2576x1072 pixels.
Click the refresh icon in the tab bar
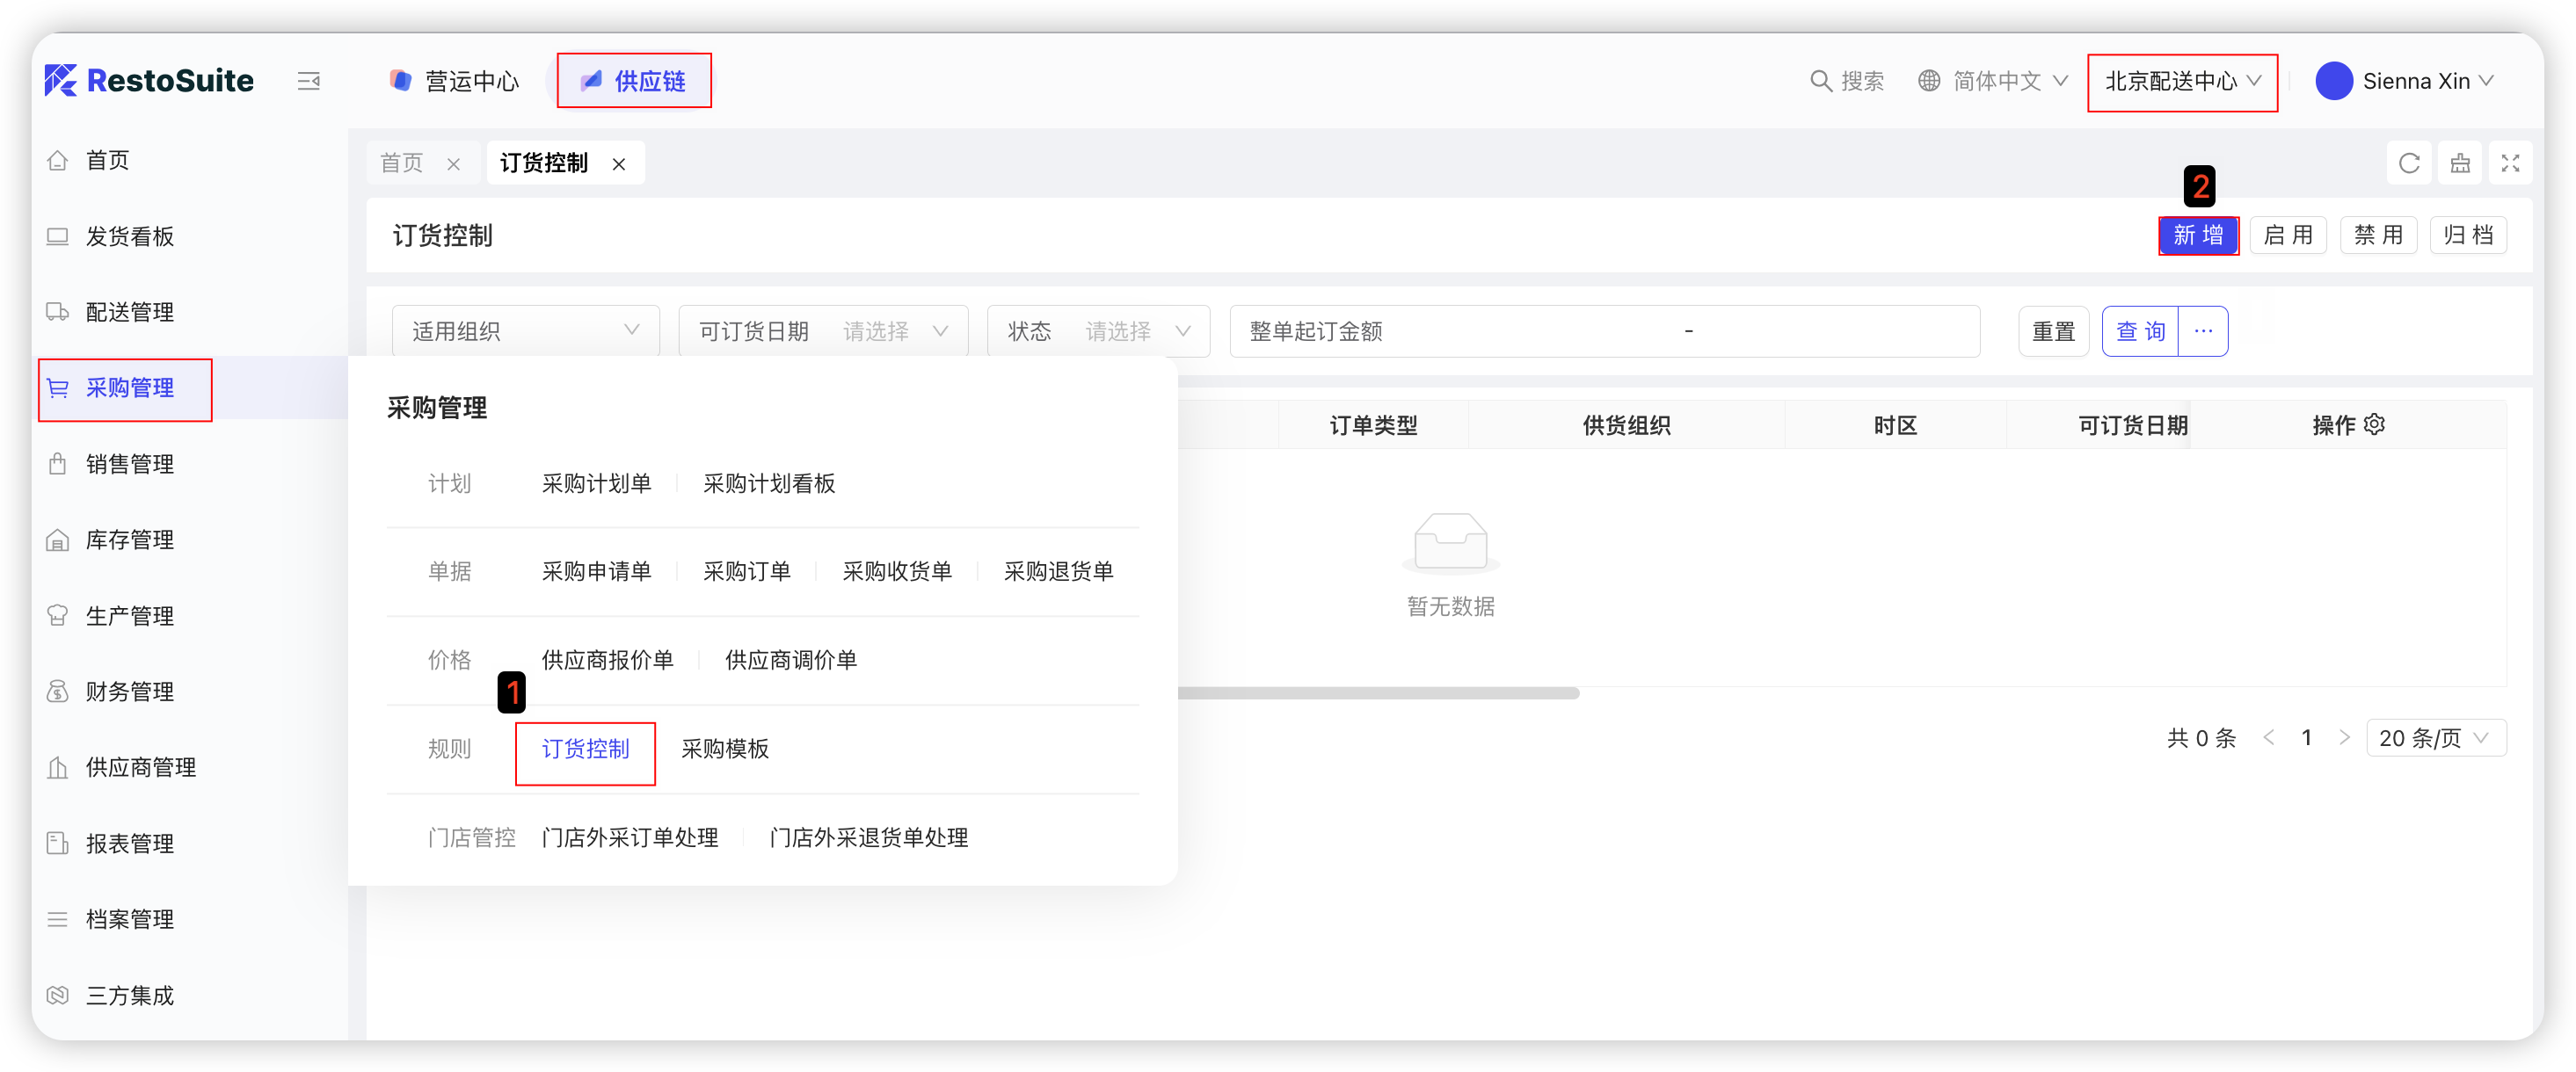(2409, 163)
